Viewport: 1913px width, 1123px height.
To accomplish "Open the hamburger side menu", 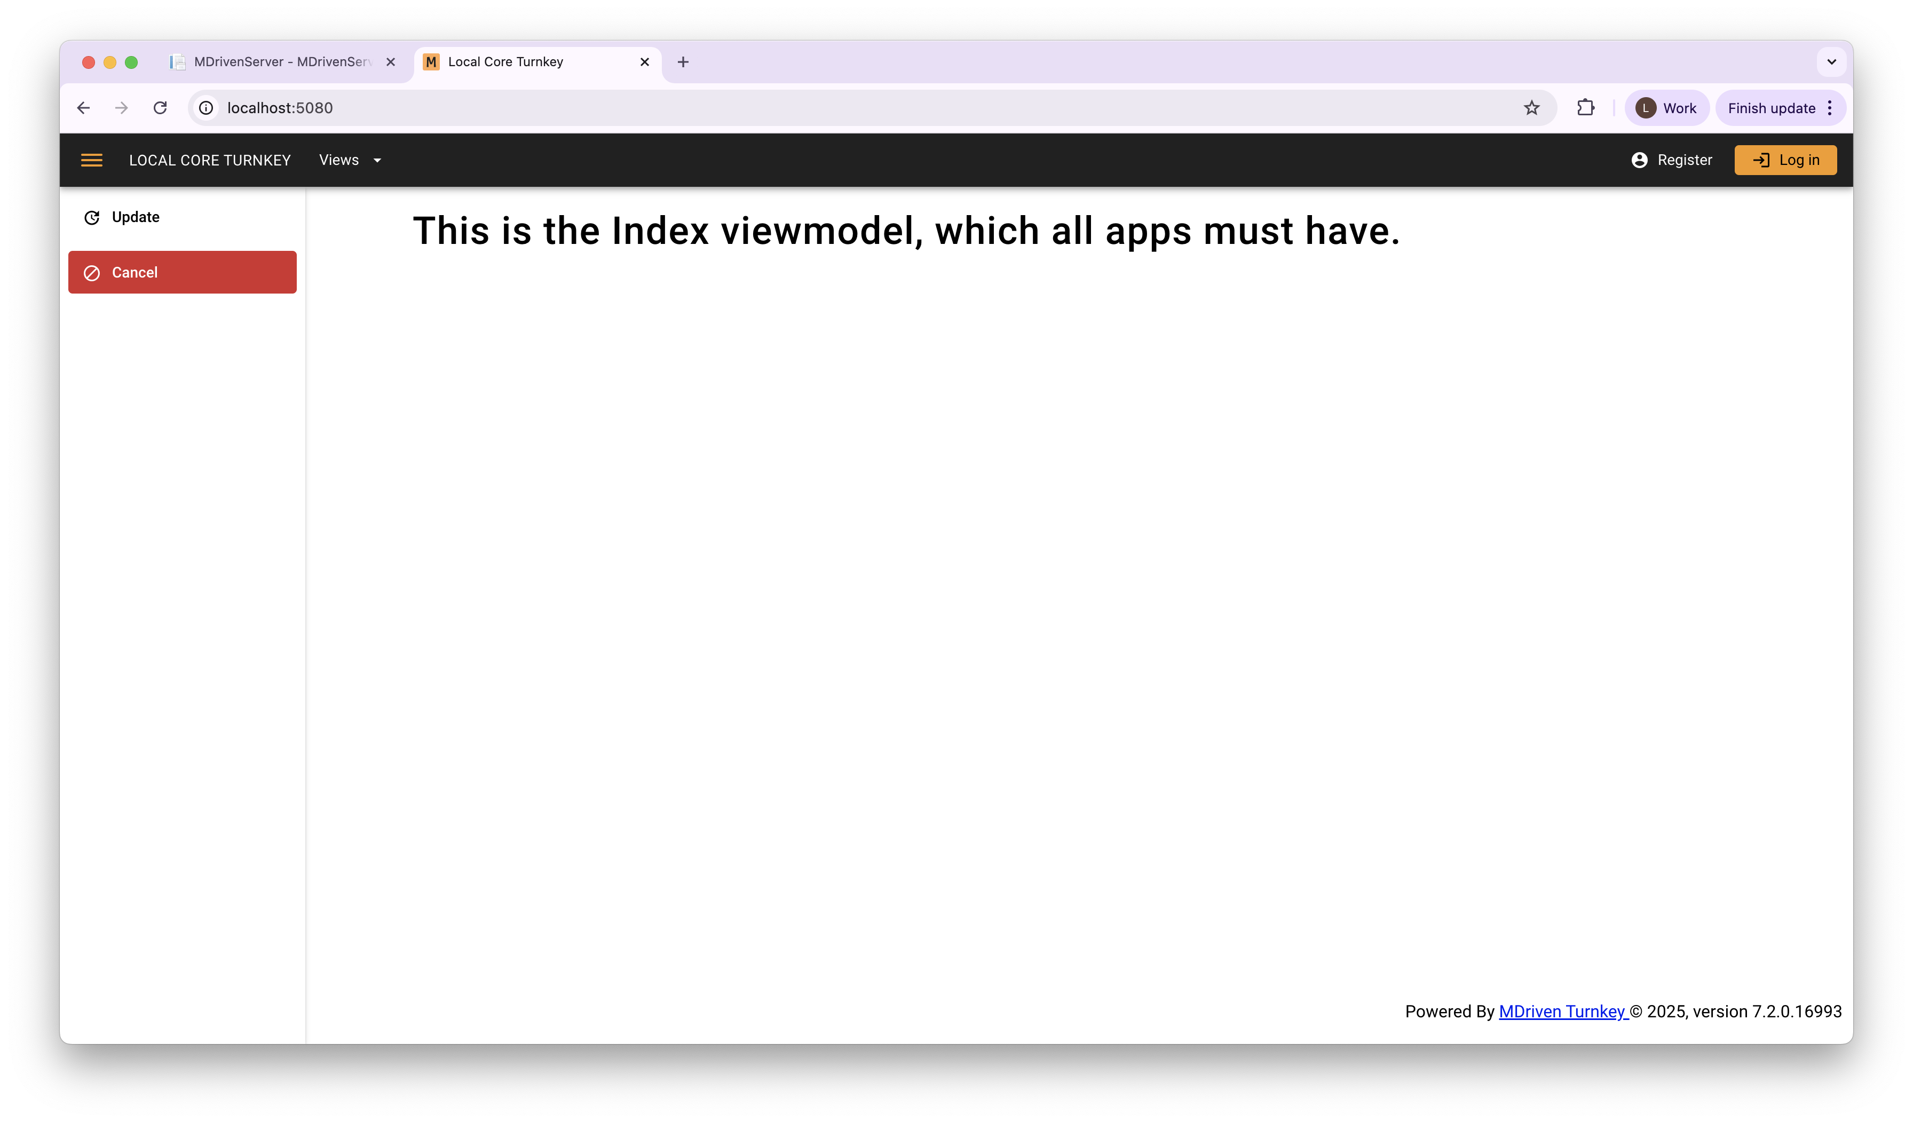I will coord(92,160).
